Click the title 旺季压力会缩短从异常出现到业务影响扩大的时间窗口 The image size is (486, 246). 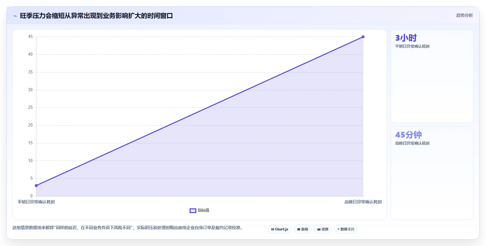[x=96, y=16]
